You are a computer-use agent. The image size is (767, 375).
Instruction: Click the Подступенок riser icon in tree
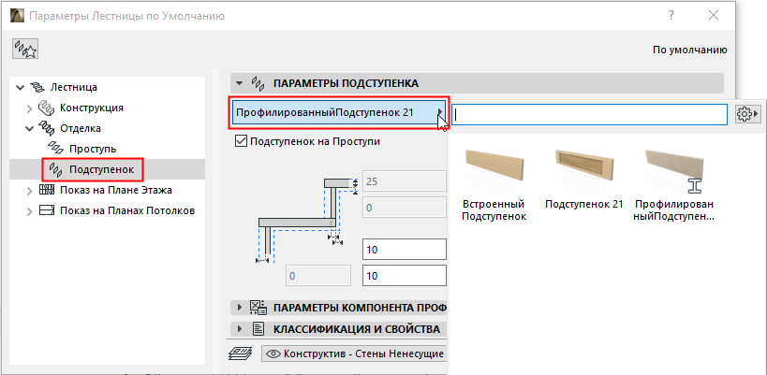(55, 169)
